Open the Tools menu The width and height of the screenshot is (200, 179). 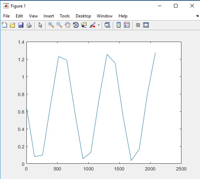point(65,16)
